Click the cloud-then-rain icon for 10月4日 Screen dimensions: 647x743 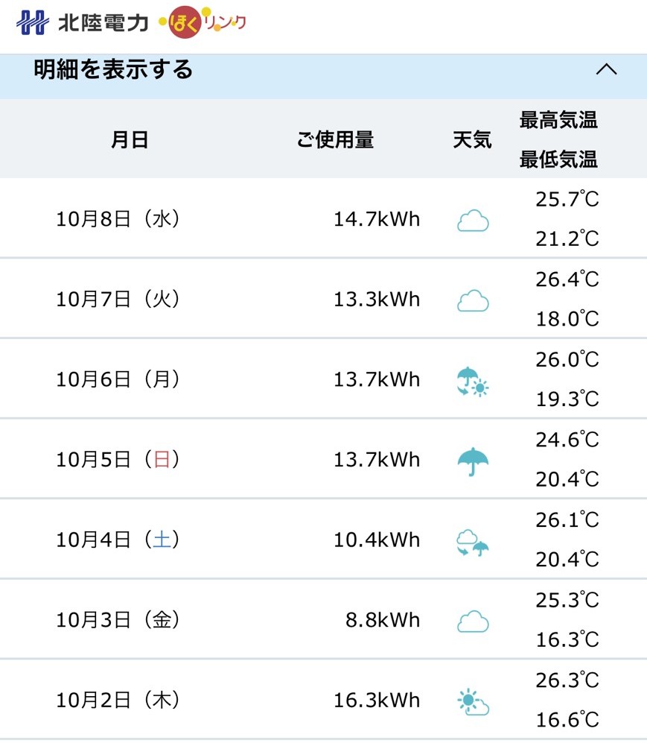tap(473, 541)
